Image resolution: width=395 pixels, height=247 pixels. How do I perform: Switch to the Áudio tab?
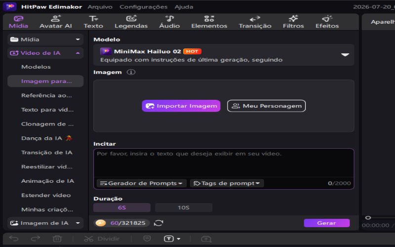[169, 22]
